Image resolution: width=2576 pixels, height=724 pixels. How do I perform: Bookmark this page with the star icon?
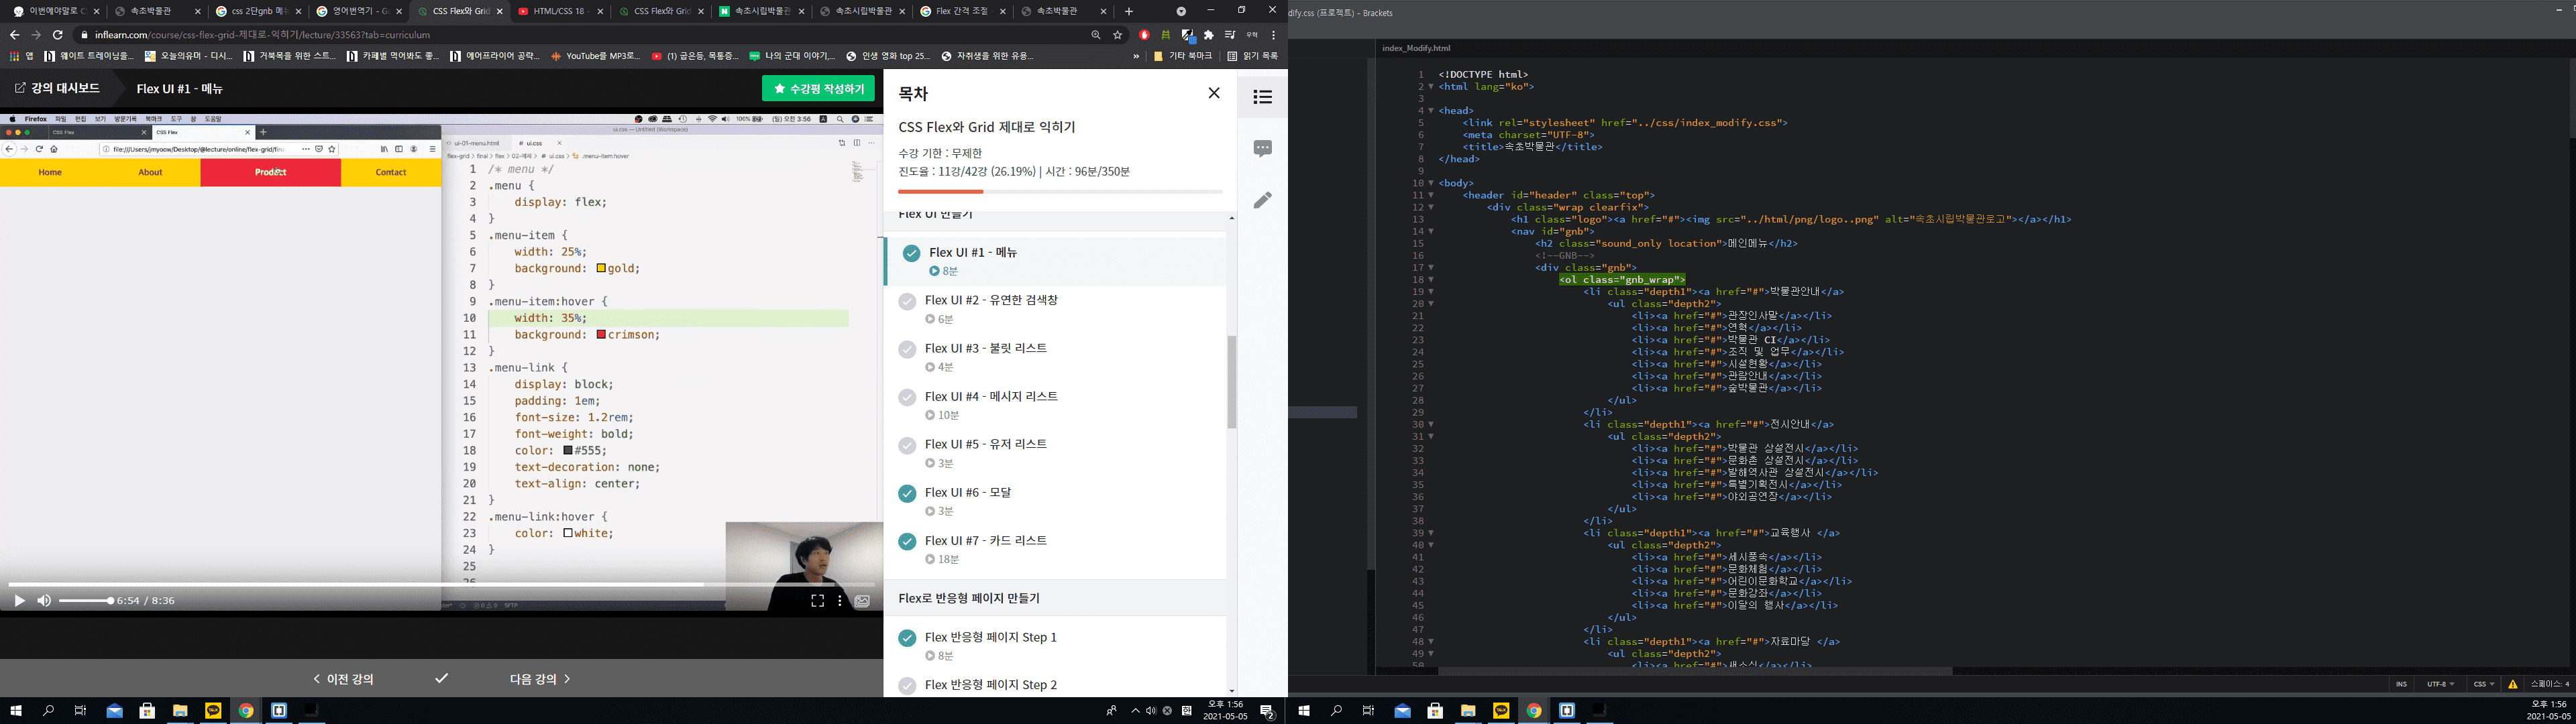click(1118, 34)
